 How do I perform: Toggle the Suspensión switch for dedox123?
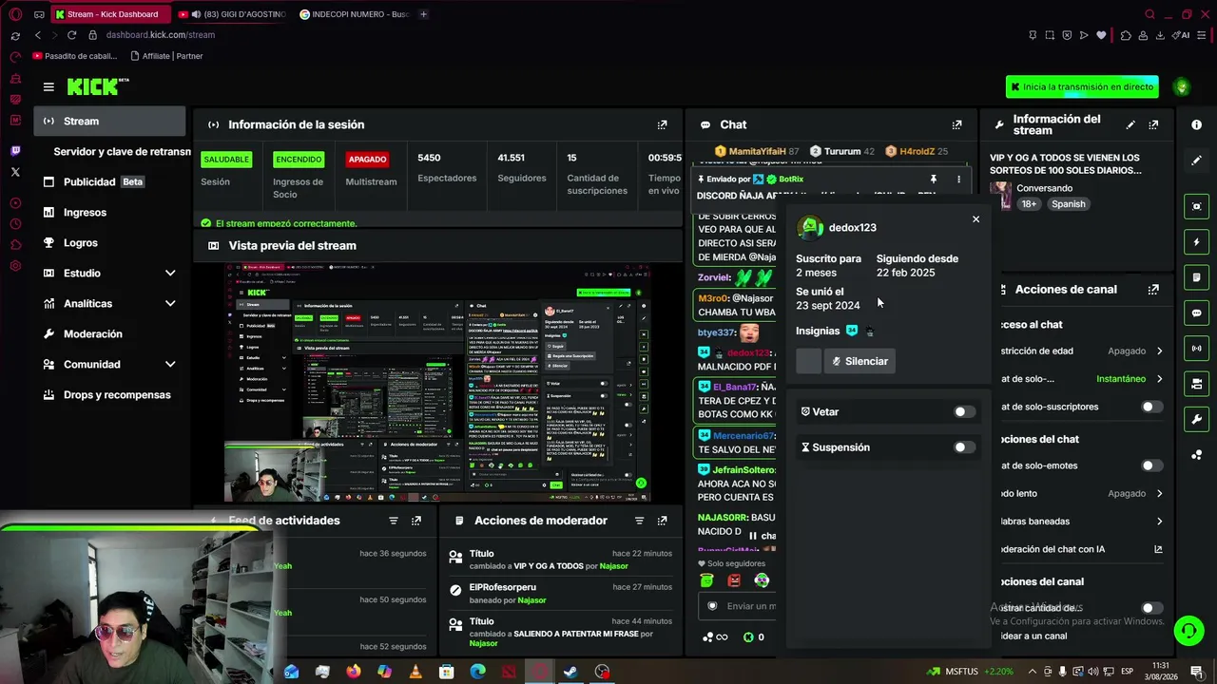coord(964,447)
